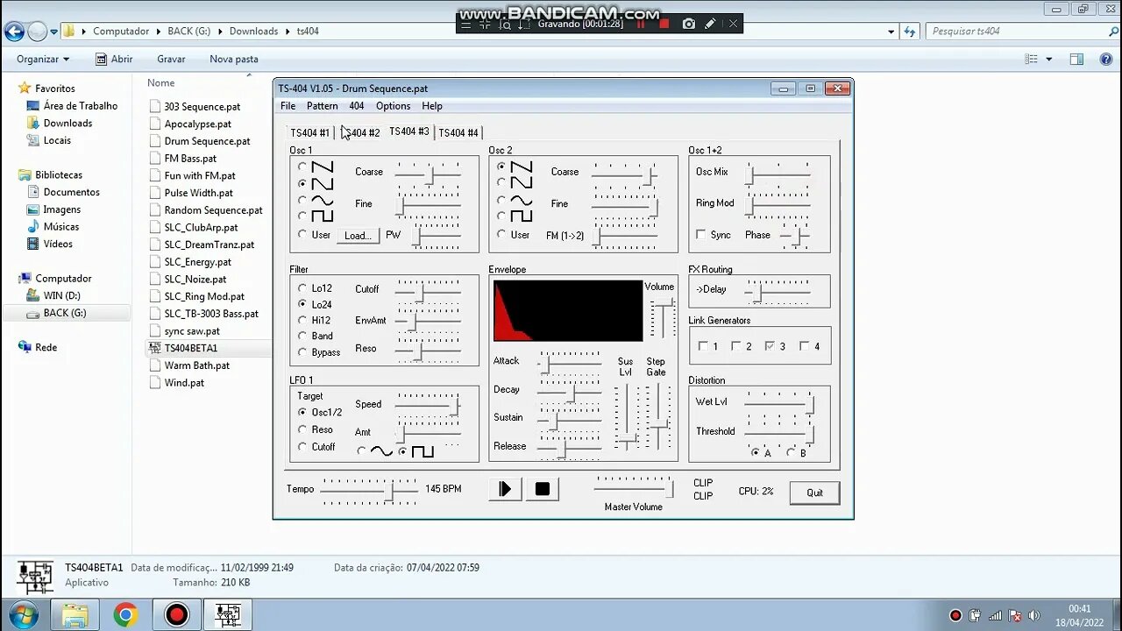Open Downloads in Favoritos sidebar
Screen dimensions: 1122x631
coord(67,124)
